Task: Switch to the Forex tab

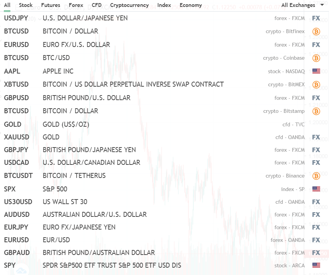Action: [x=76, y=5]
